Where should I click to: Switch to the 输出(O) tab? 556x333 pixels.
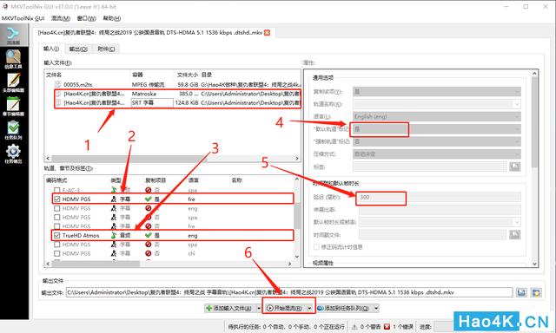(x=78, y=49)
